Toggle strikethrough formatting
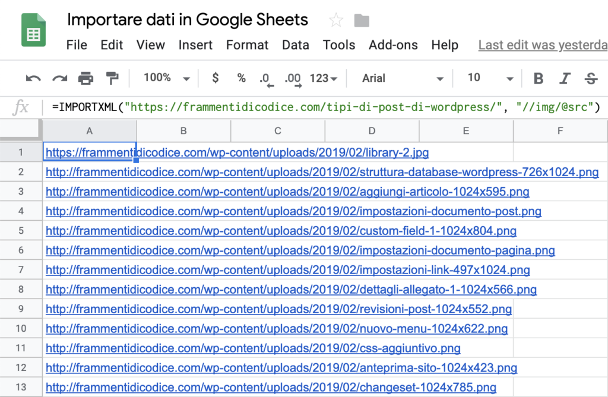The width and height of the screenshot is (608, 397). coord(591,78)
